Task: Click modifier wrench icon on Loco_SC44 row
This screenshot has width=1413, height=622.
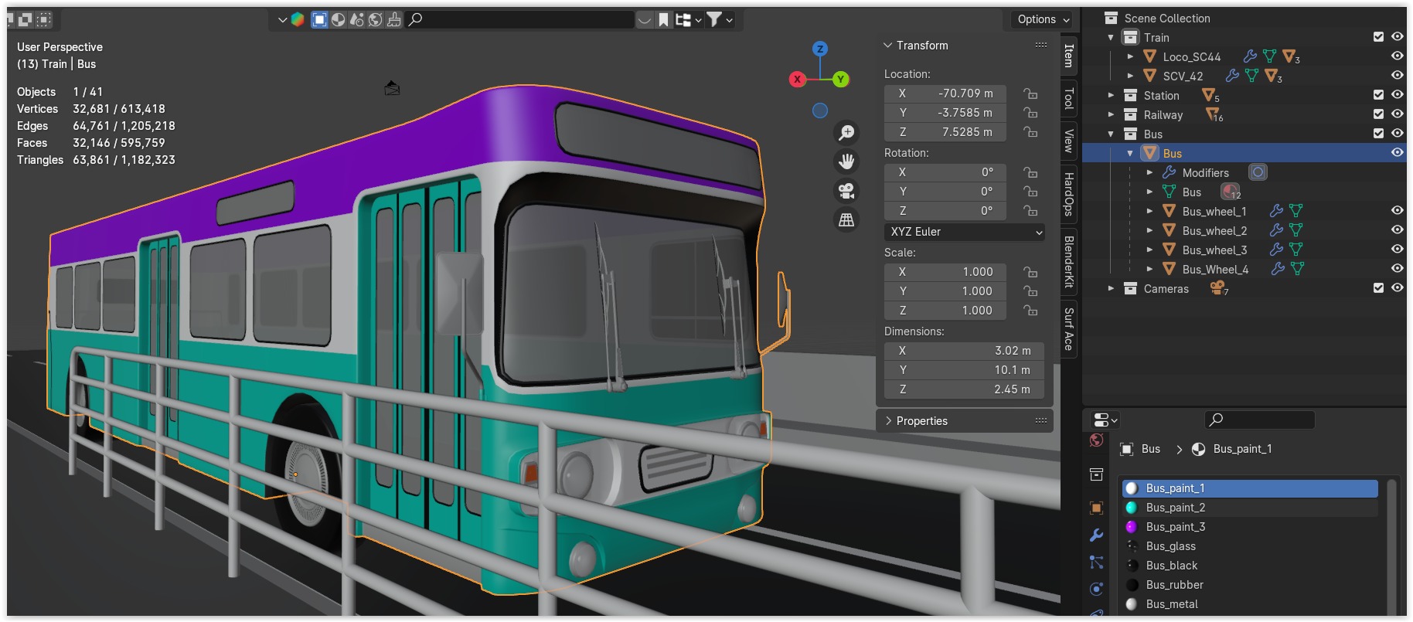Action: 1249,56
